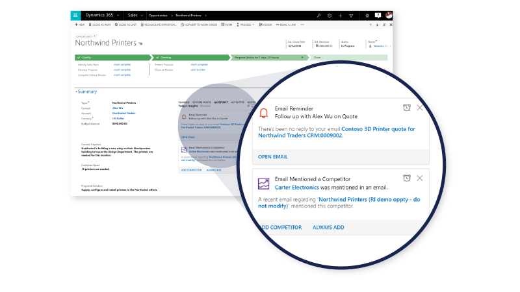Click the Customer Need text field
520x292 pixels.
(x=96, y=169)
